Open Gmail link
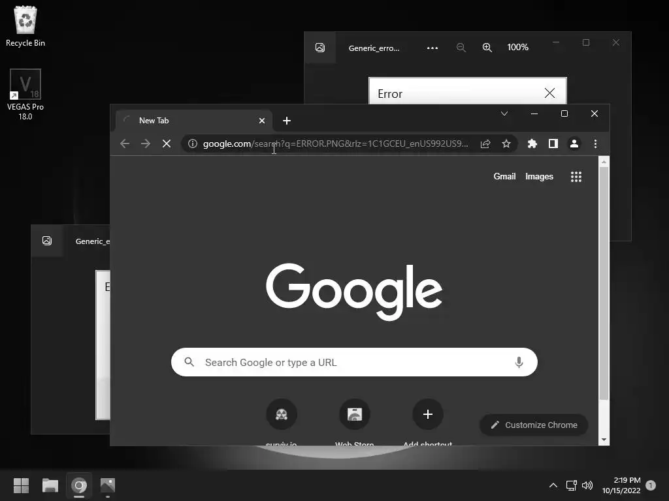Viewport: 669px width, 501px height. (504, 176)
